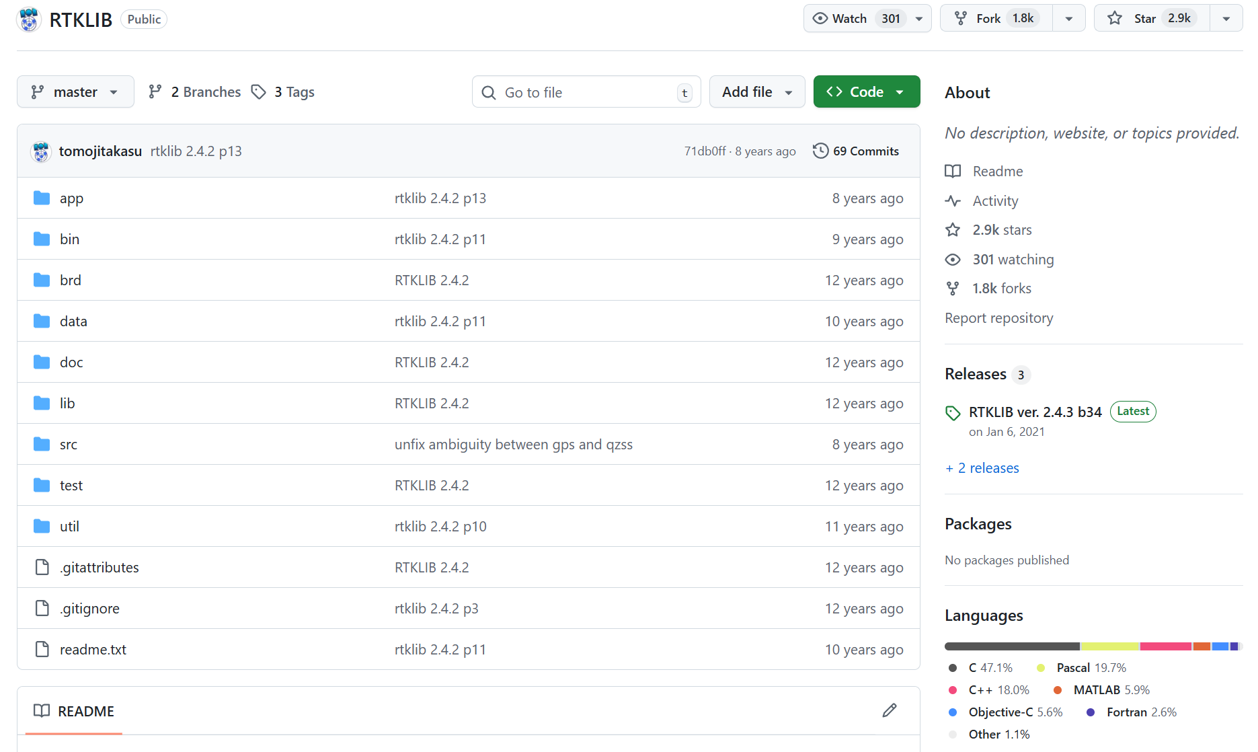Focus the Go to file search box
The image size is (1258, 752).
pos(585,92)
